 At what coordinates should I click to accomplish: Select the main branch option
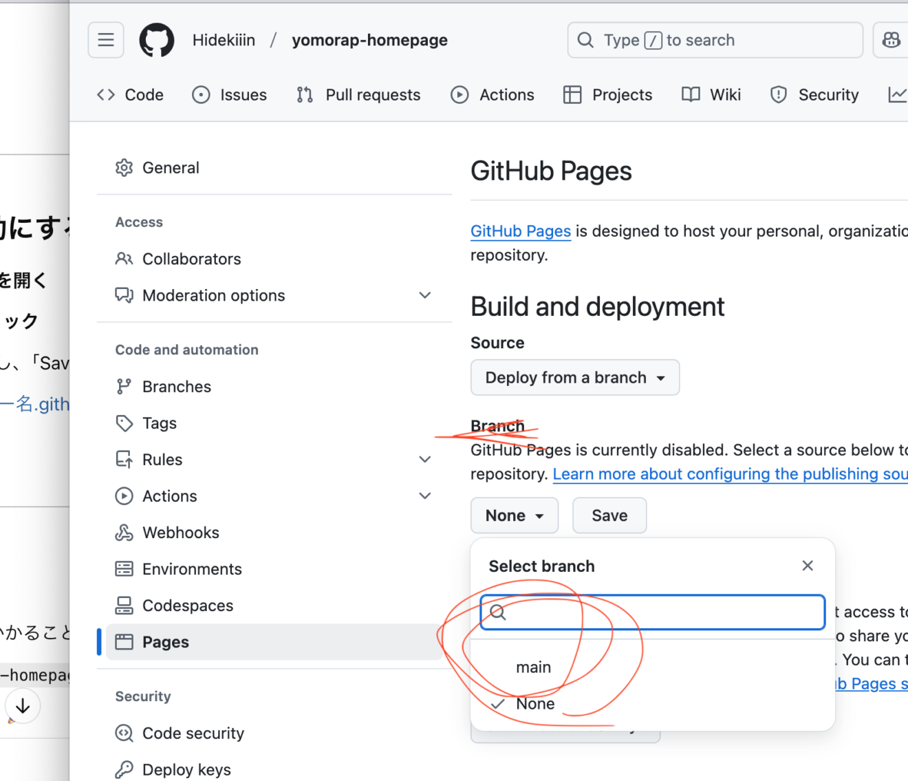pyautogui.click(x=534, y=666)
